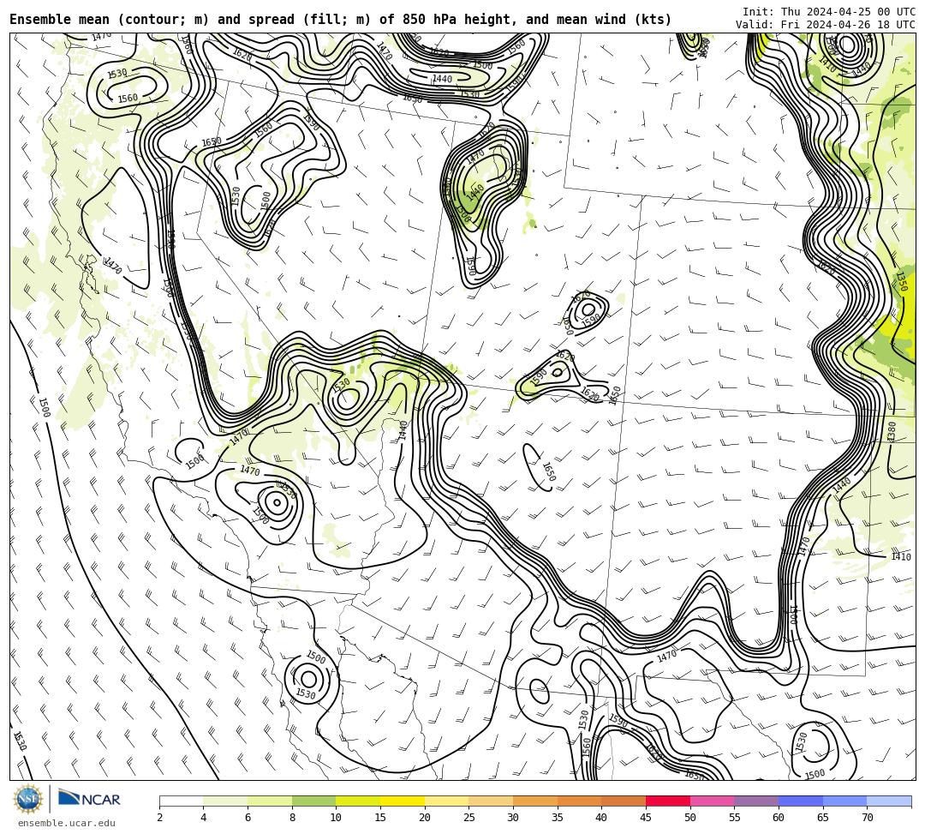Pick the yellow-green 10–15 color bar segment
Screen dimensions: 925x834
pos(358,801)
